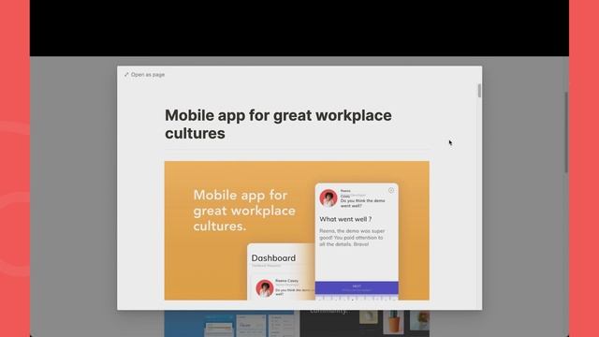Click the purple Next button in the phone mockup
Viewport: 599px width, 337px height.
[x=357, y=287]
